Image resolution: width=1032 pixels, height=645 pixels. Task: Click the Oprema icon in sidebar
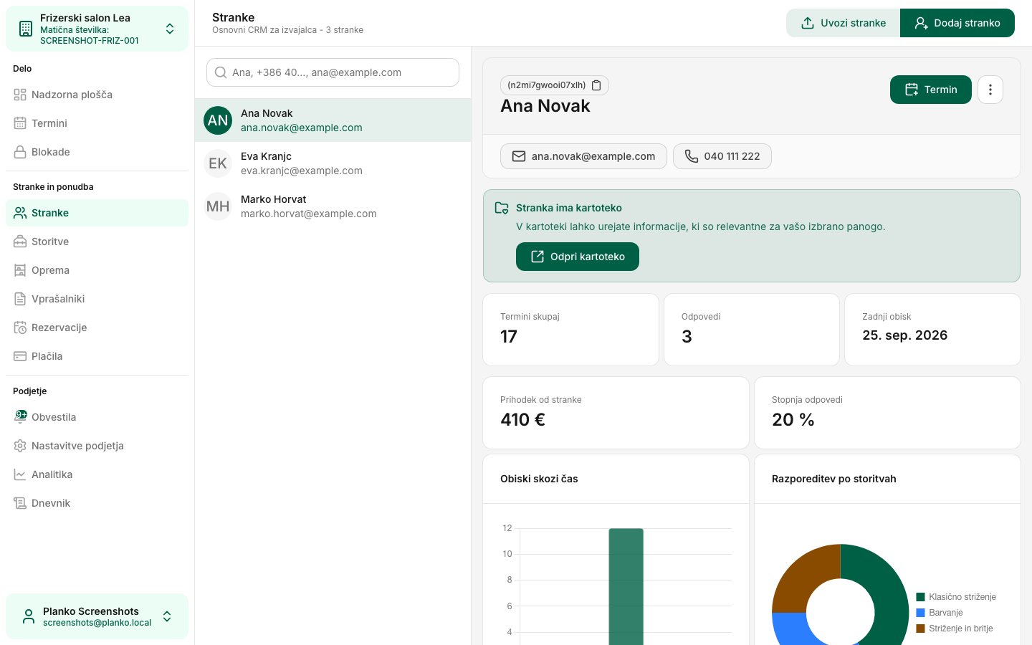[20, 270]
